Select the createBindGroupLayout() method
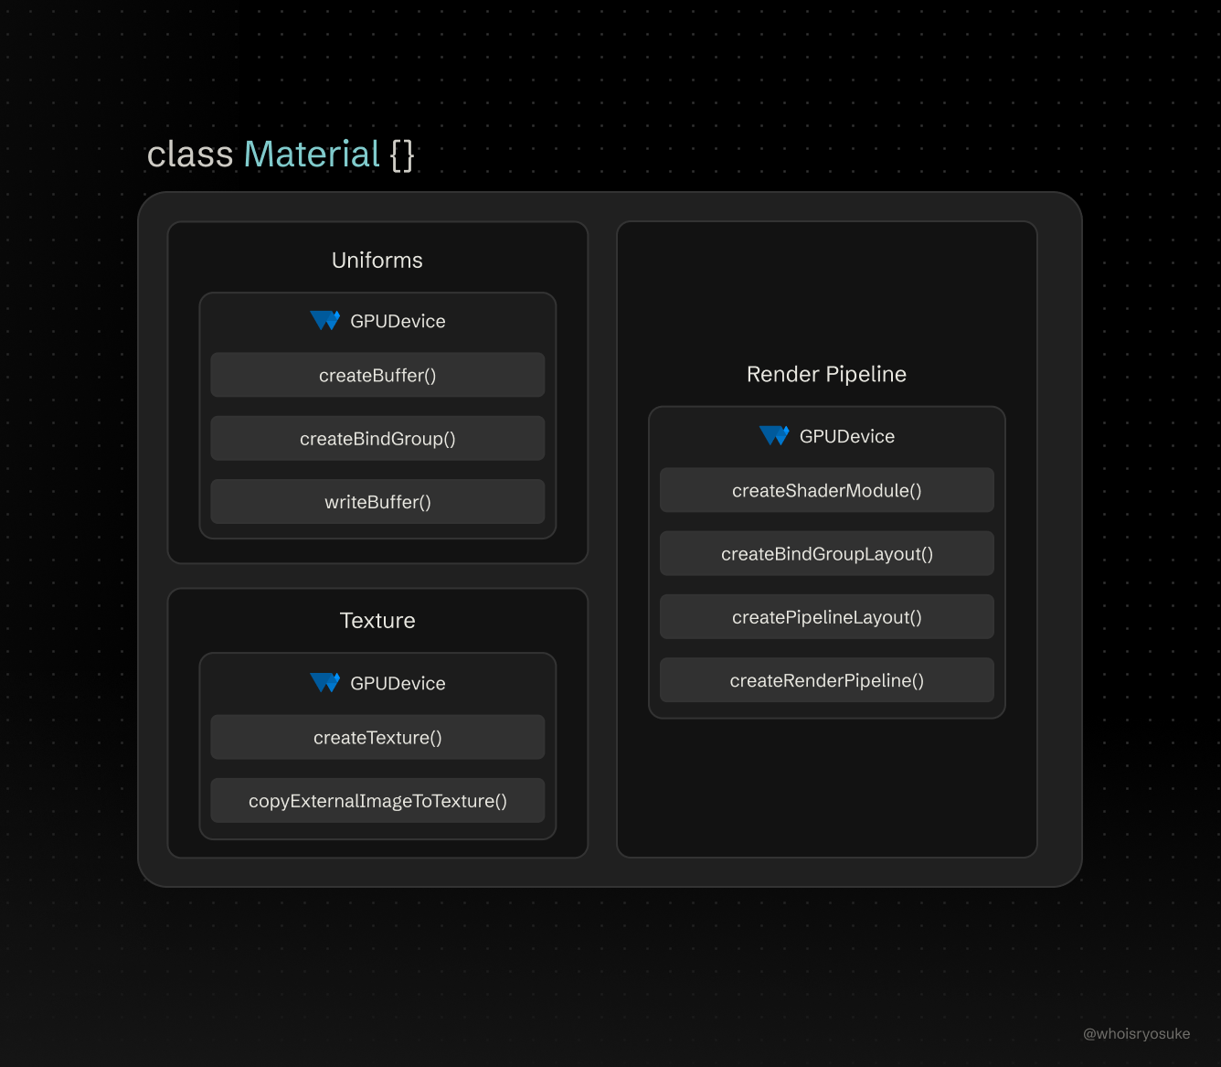Image resolution: width=1221 pixels, height=1067 pixels. pyautogui.click(x=826, y=553)
